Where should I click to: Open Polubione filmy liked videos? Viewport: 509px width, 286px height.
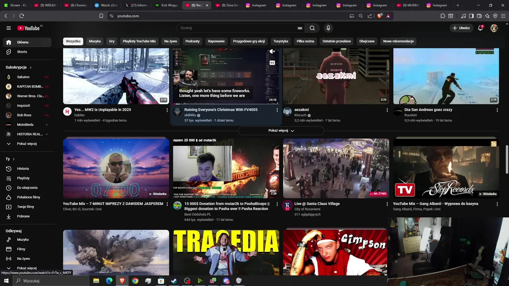coord(27,197)
